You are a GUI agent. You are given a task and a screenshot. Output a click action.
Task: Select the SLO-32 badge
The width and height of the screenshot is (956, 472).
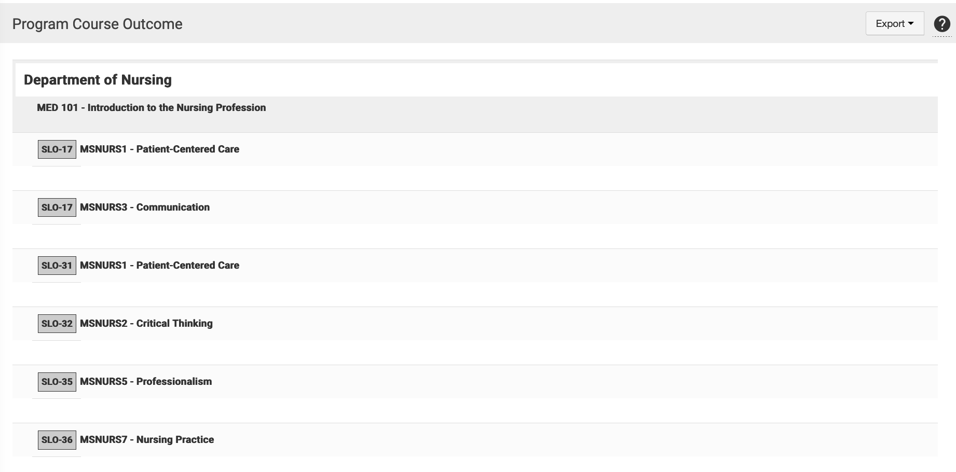click(x=57, y=324)
